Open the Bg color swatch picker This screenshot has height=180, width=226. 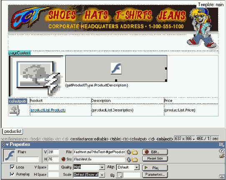[119, 175]
